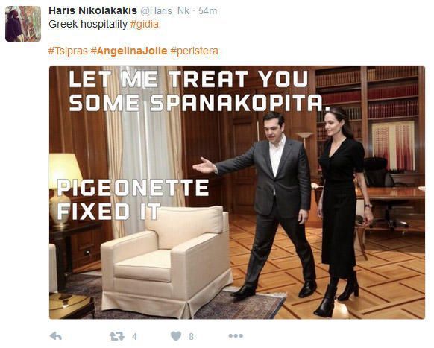Image resolution: width=434 pixels, height=348 pixels.
Task: Open the 54m timestamp permalink
Action: click(207, 11)
